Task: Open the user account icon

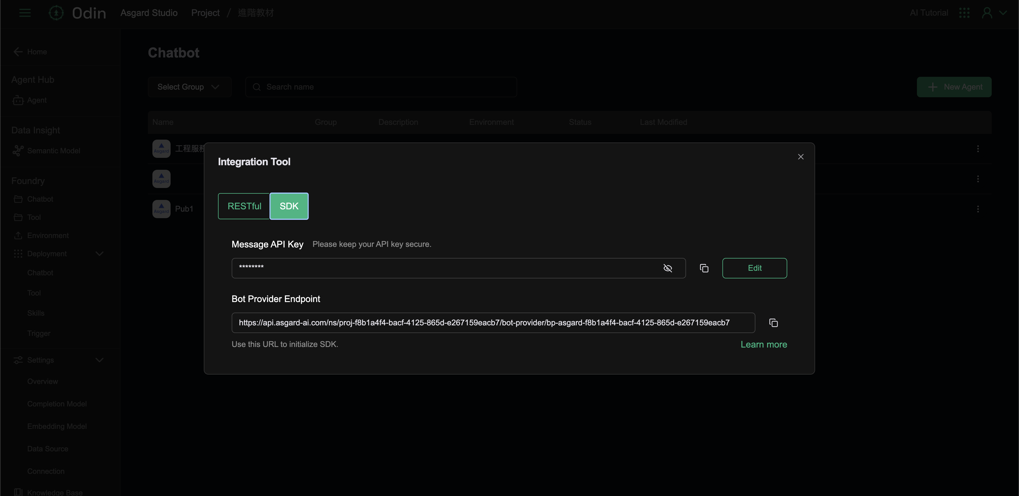Action: (987, 13)
